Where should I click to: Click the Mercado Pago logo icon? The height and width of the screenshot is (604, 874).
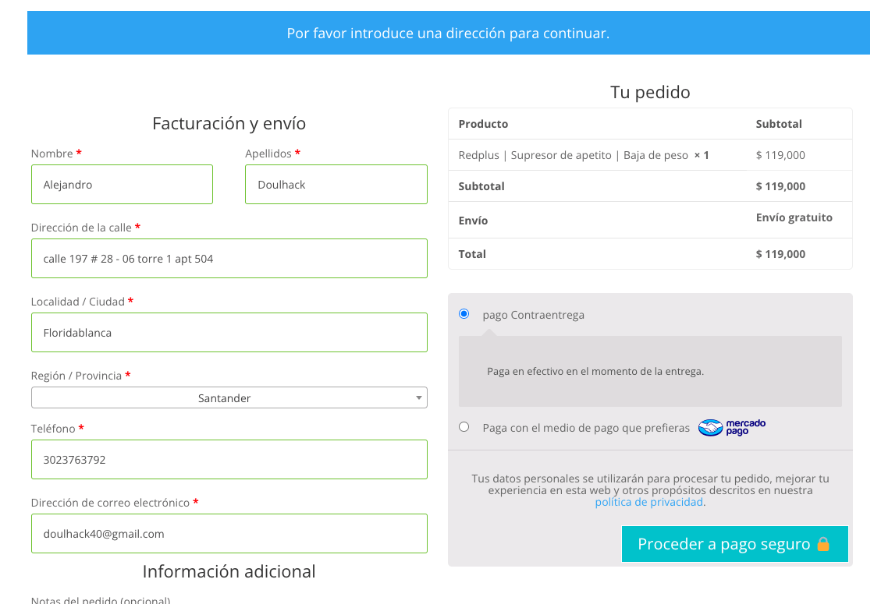pyautogui.click(x=731, y=428)
